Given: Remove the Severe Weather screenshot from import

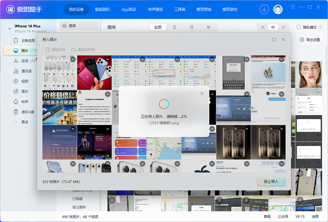Looking at the screenshot, I should (73, 129).
